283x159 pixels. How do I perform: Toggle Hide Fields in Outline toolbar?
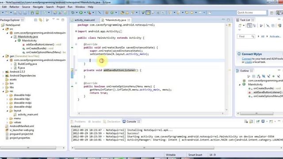click(x=264, y=76)
